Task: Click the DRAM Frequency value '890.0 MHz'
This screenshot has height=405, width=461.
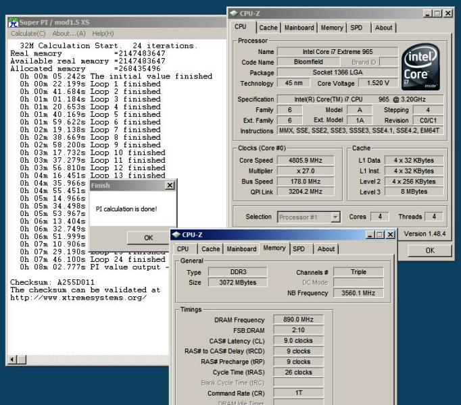Action: coord(298,319)
